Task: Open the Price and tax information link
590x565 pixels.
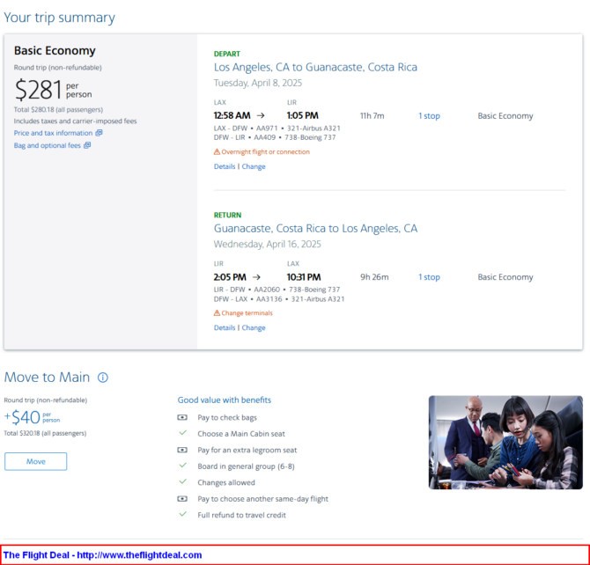Action: (x=53, y=133)
